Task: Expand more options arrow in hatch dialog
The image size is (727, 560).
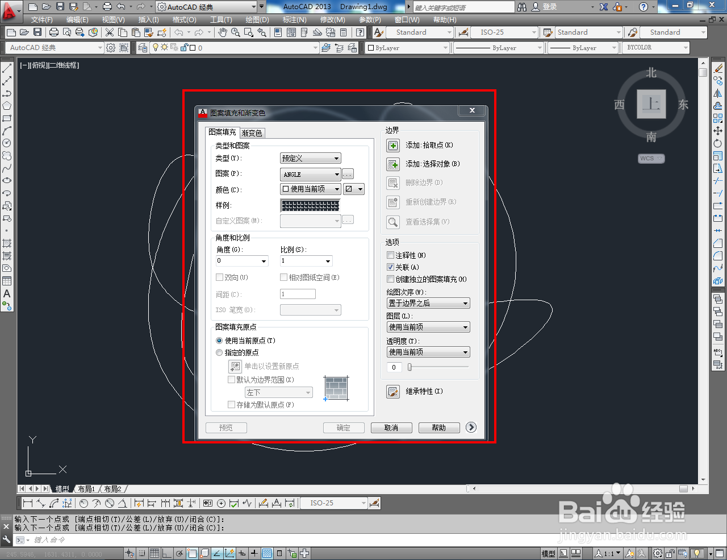Action: [471, 427]
